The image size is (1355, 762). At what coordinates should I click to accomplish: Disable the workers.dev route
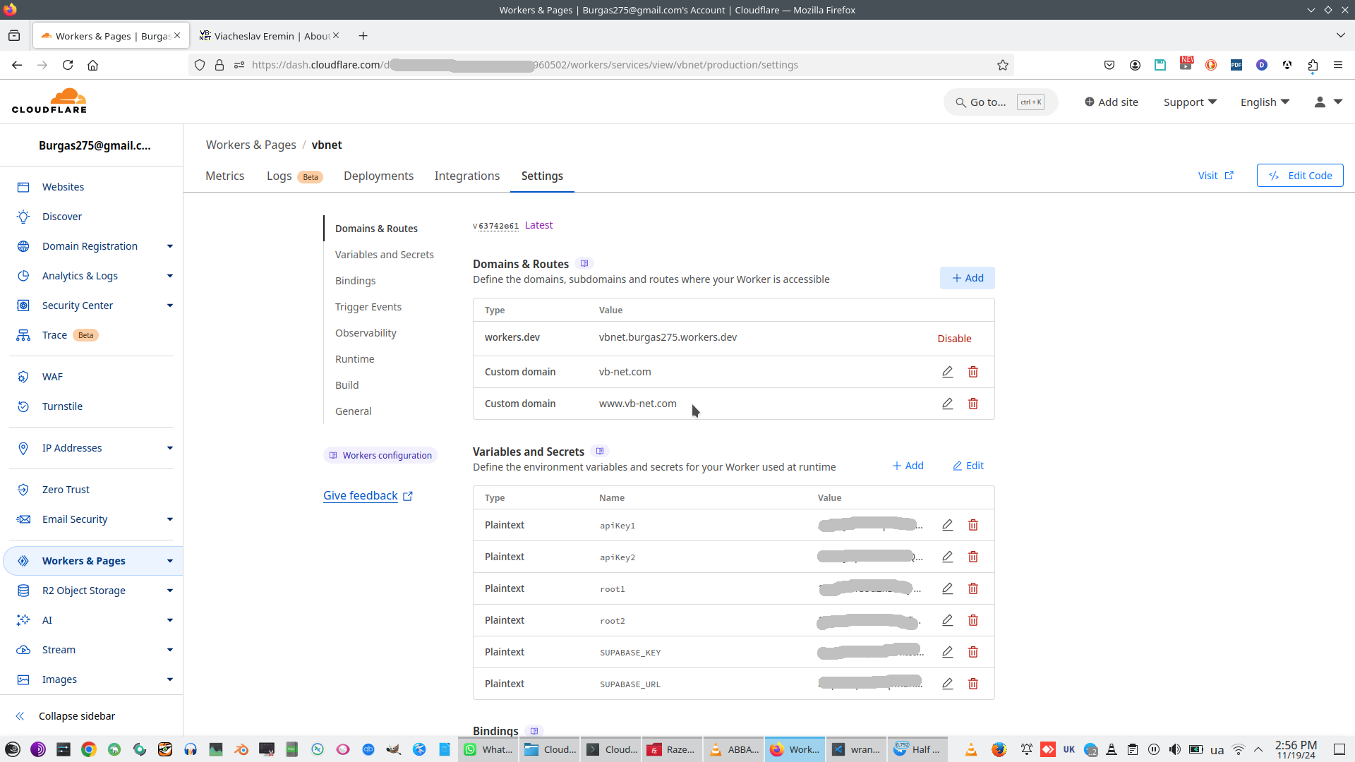954,339
